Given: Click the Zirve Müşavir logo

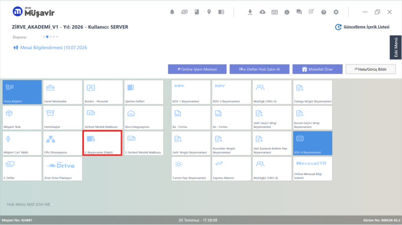Looking at the screenshot, I should click(33, 12).
